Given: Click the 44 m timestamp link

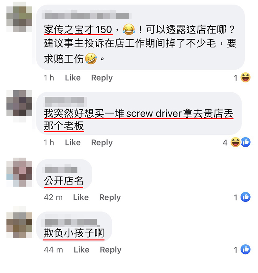Looking at the screenshot, I should click(53, 250).
